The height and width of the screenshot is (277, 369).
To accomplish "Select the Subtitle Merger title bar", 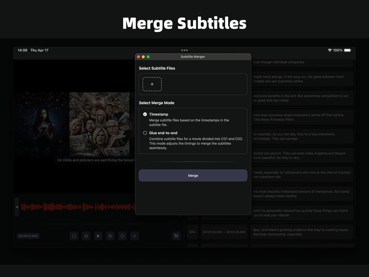I will (193, 57).
